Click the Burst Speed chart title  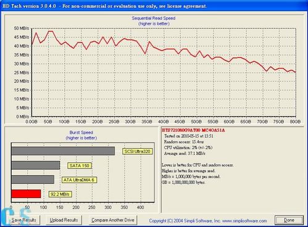81,133
